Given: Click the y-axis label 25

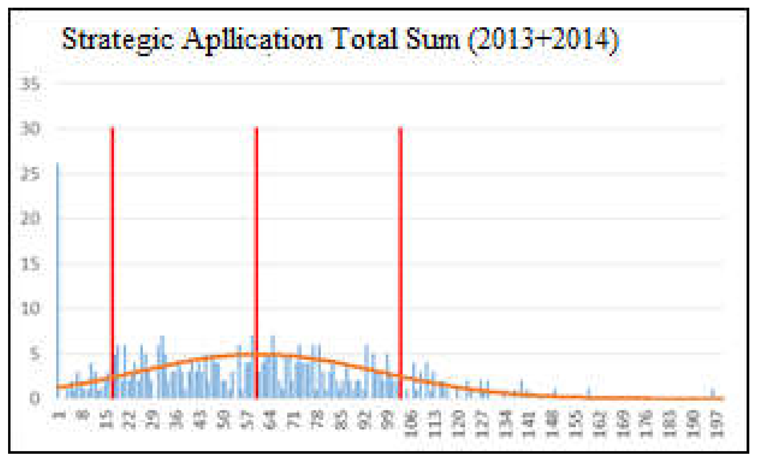Looking at the screenshot, I should [30, 174].
